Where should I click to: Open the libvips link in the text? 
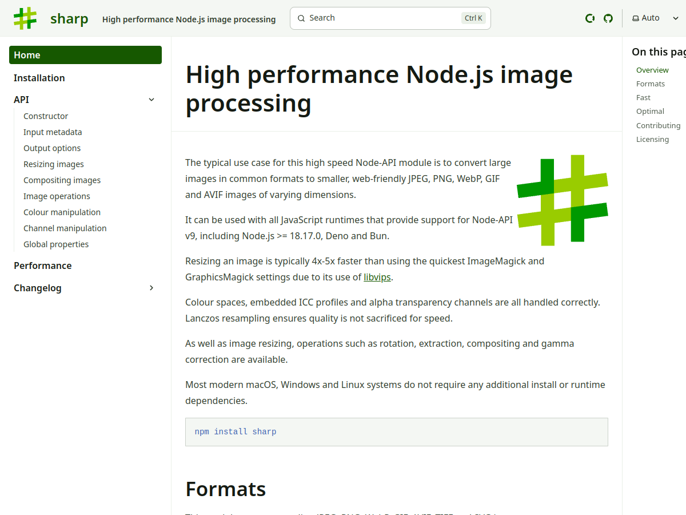click(377, 277)
